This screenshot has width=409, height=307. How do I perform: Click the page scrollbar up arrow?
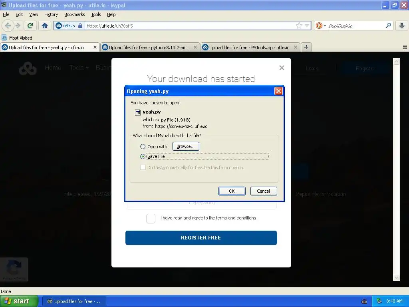[396, 62]
